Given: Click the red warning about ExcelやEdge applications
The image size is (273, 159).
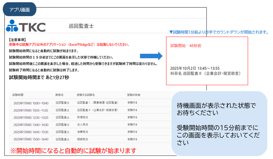Looking at the screenshot, I should pyautogui.click(x=69, y=45).
